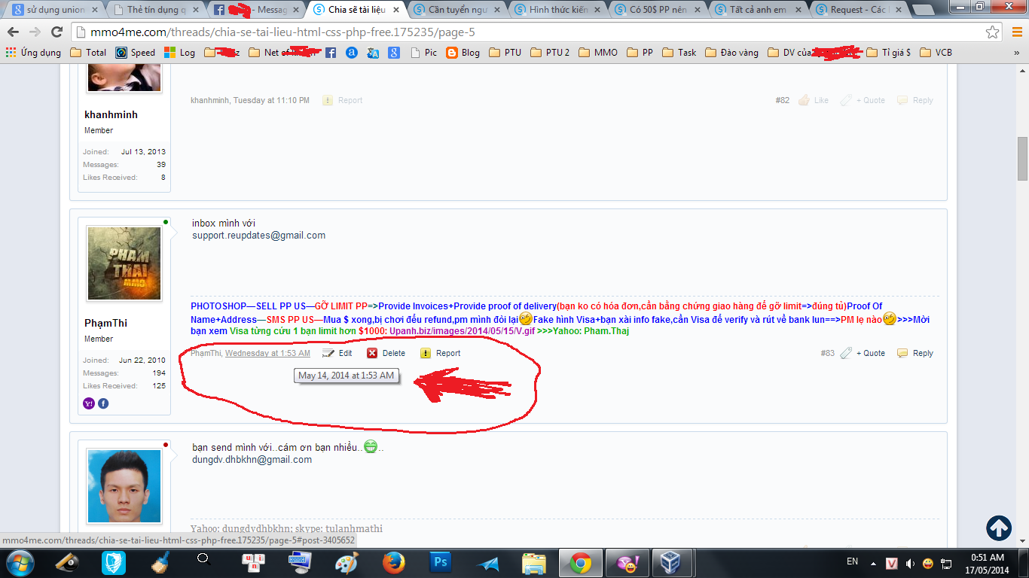Viewport: 1029px width, 578px height.
Task: Open Photoshop from the taskbar
Action: [440, 562]
